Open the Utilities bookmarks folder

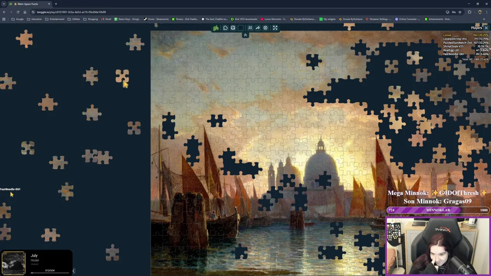point(74,19)
